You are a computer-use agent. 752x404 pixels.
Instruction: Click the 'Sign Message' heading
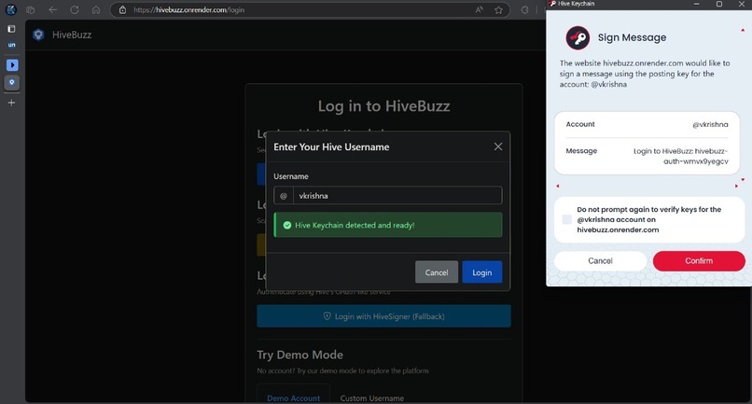tap(632, 37)
